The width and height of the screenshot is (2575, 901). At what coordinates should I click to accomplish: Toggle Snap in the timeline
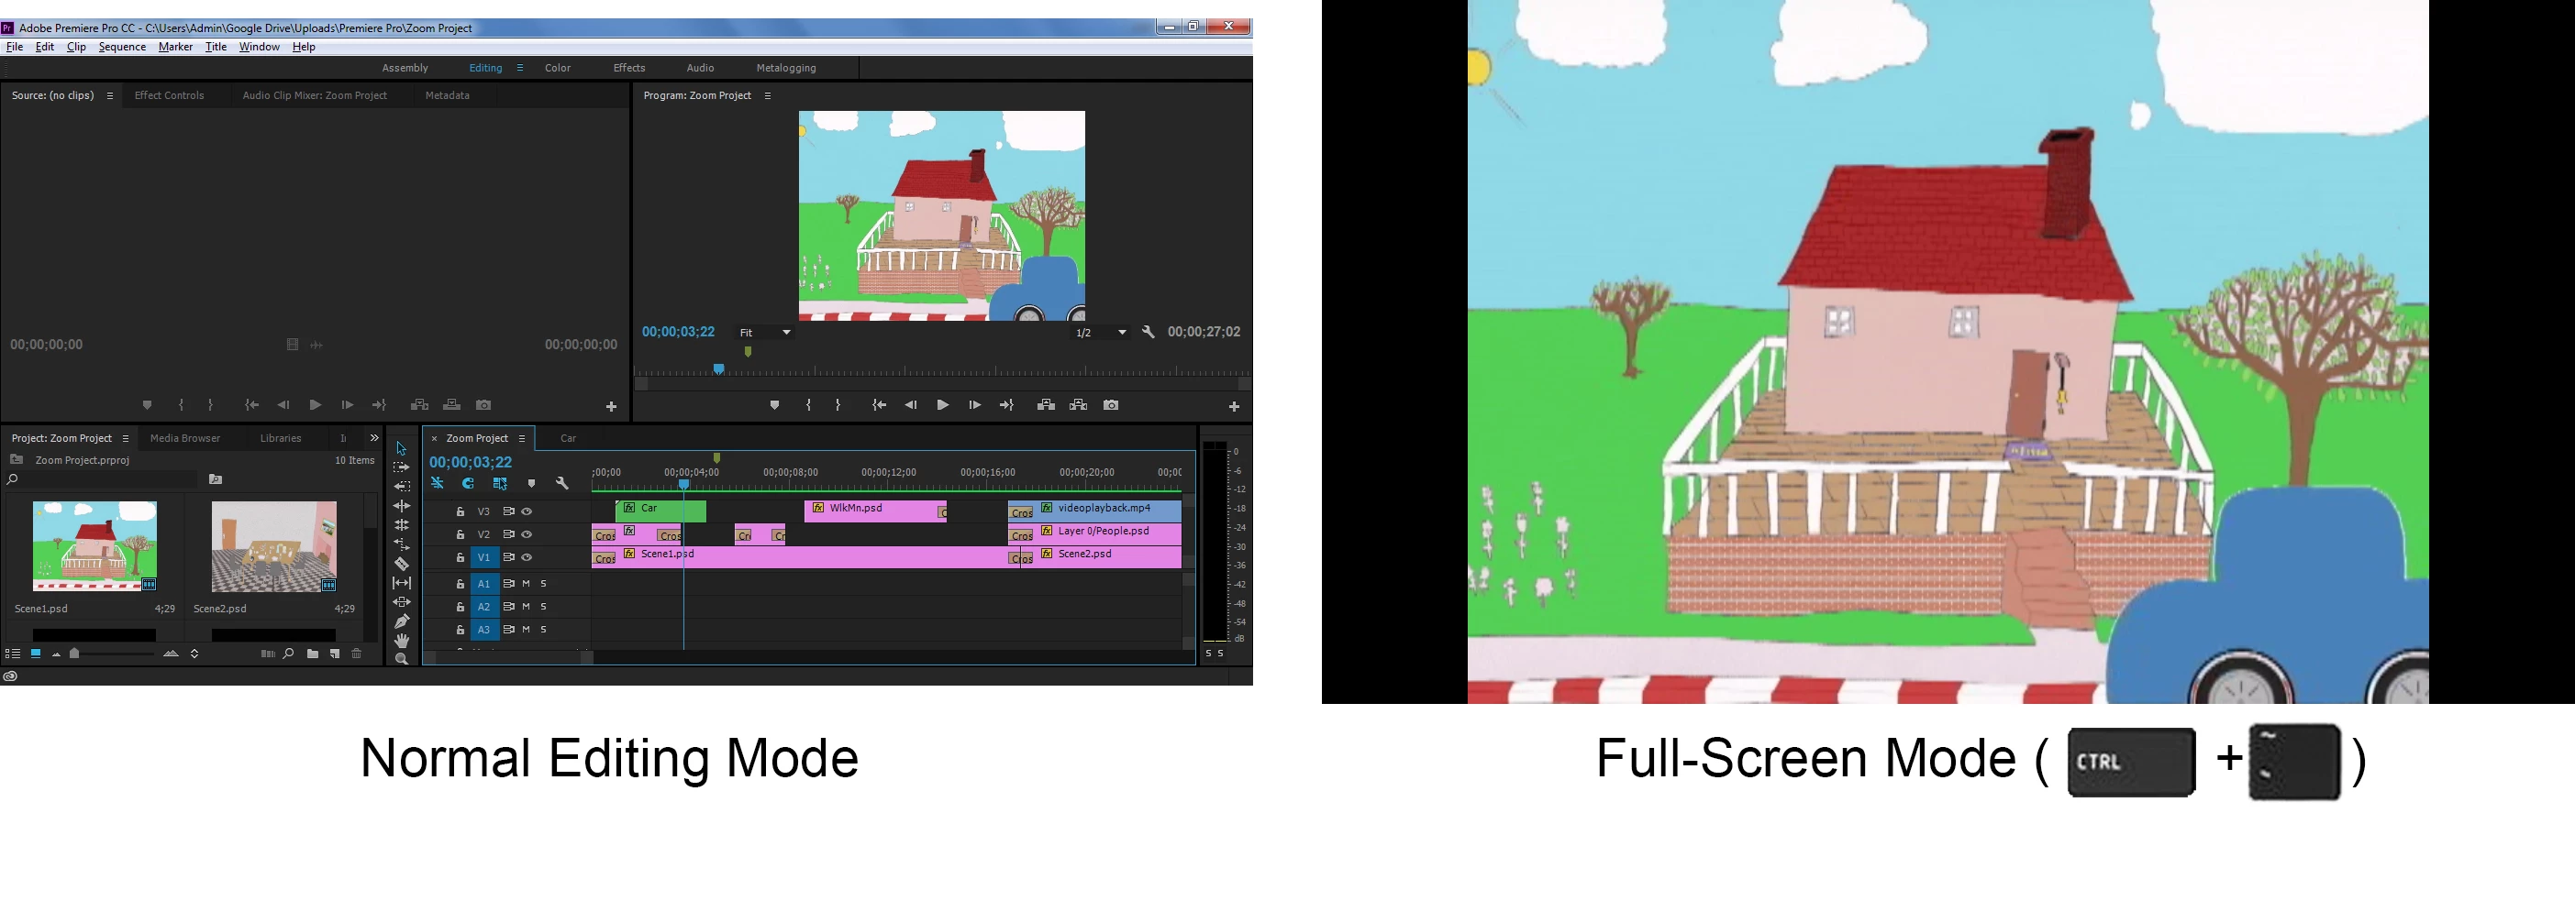(x=468, y=483)
